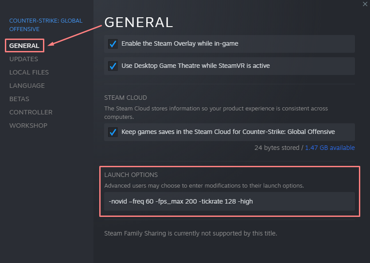Click the STEAM CLOUD section heading
The image size is (370, 263).
click(x=125, y=98)
